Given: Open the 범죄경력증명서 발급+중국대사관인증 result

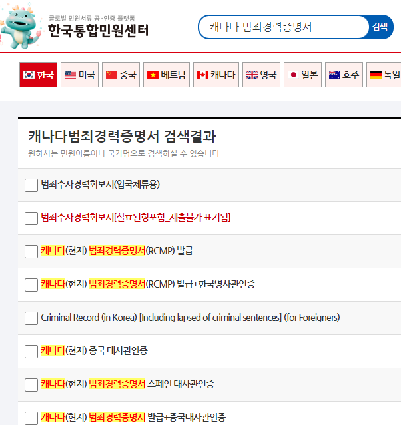Looking at the screenshot, I should tap(133, 418).
